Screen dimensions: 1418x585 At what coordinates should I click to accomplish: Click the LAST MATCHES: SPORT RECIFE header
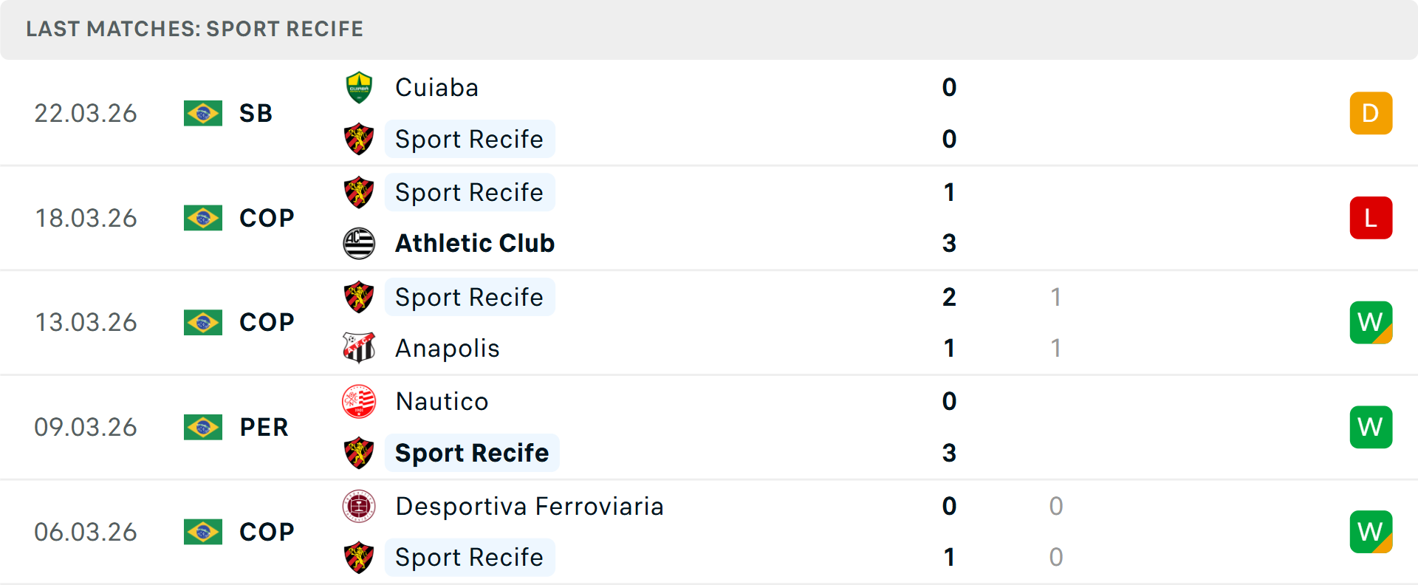pos(193,29)
